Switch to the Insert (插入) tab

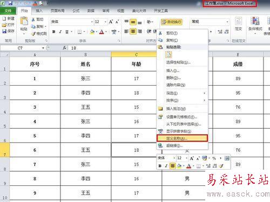[x=39, y=11]
